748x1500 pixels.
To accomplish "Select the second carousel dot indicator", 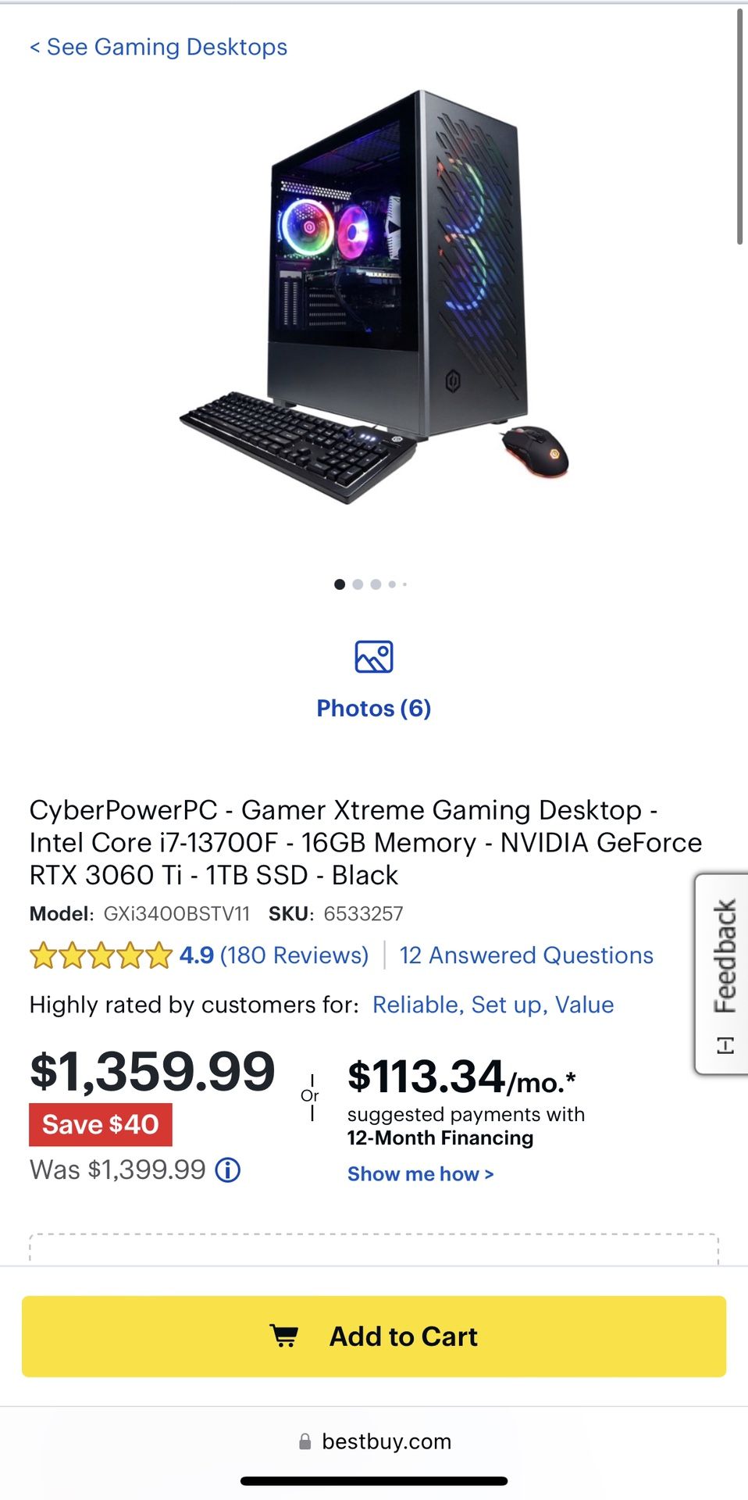I will [358, 584].
